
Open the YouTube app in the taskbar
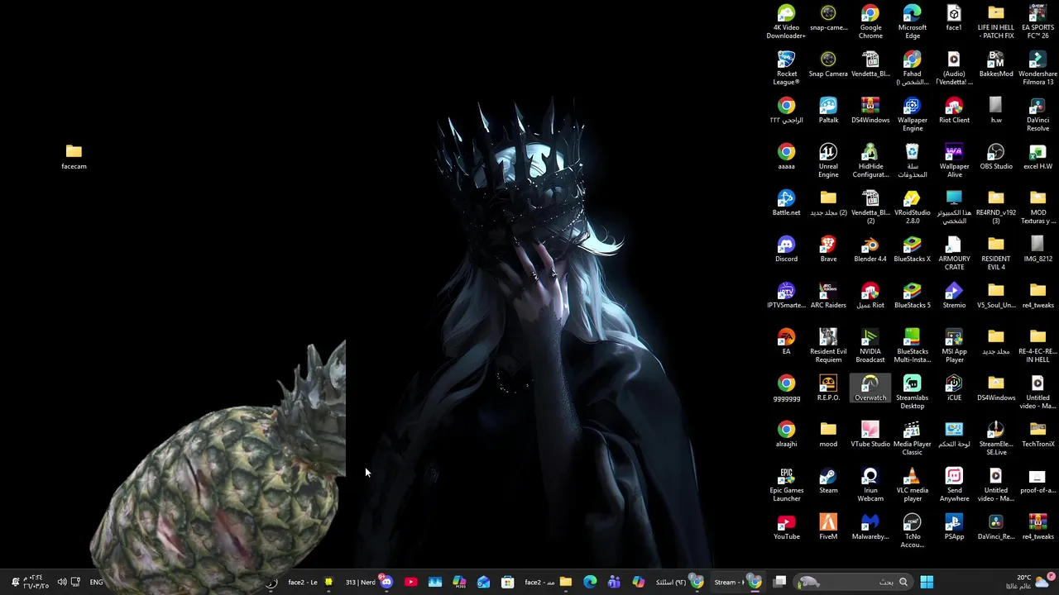click(410, 582)
